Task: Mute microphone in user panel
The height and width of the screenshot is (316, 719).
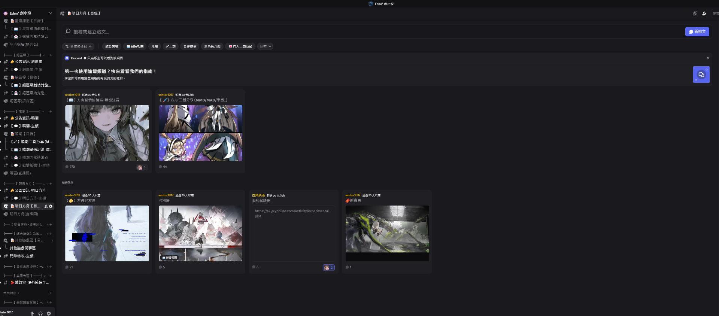Action: click(x=32, y=313)
